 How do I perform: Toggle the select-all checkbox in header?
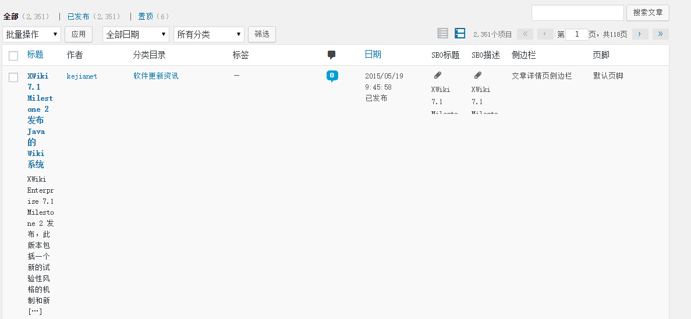click(x=13, y=56)
